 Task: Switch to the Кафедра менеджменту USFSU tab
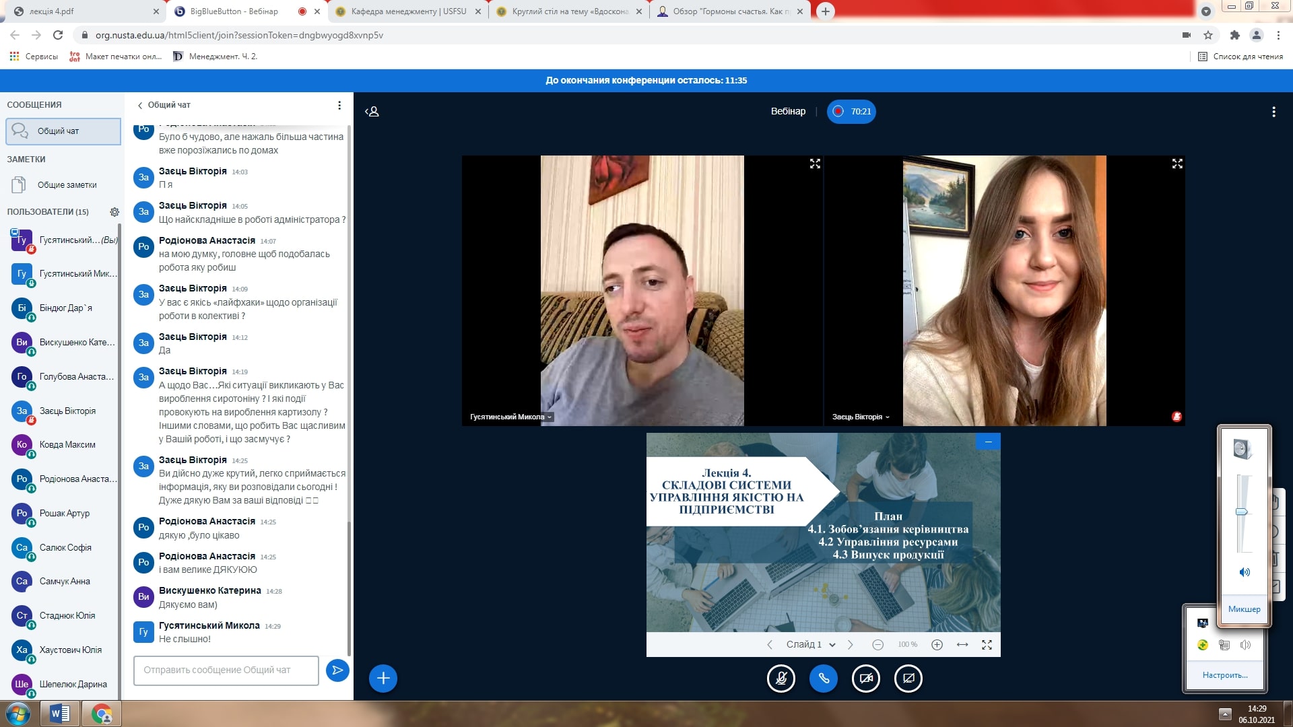[x=409, y=11]
